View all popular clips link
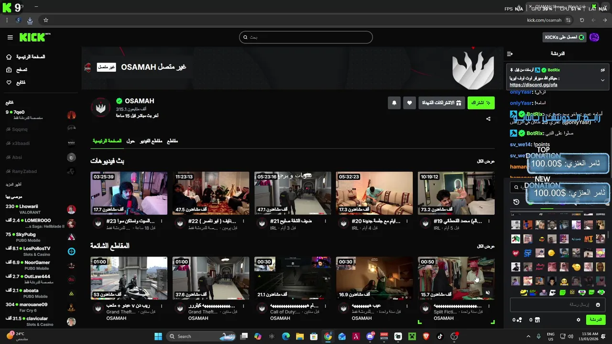The width and height of the screenshot is (612, 344). click(x=485, y=247)
